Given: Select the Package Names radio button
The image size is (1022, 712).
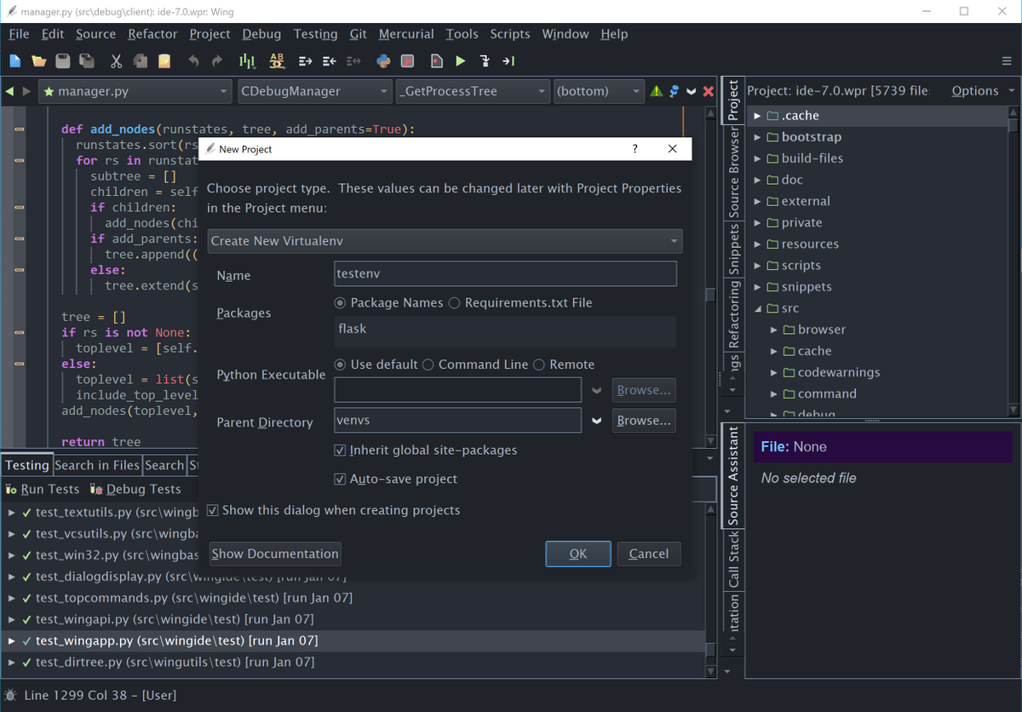Looking at the screenshot, I should click(341, 302).
